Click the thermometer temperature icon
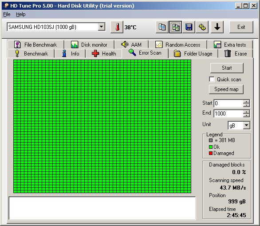 point(117,27)
